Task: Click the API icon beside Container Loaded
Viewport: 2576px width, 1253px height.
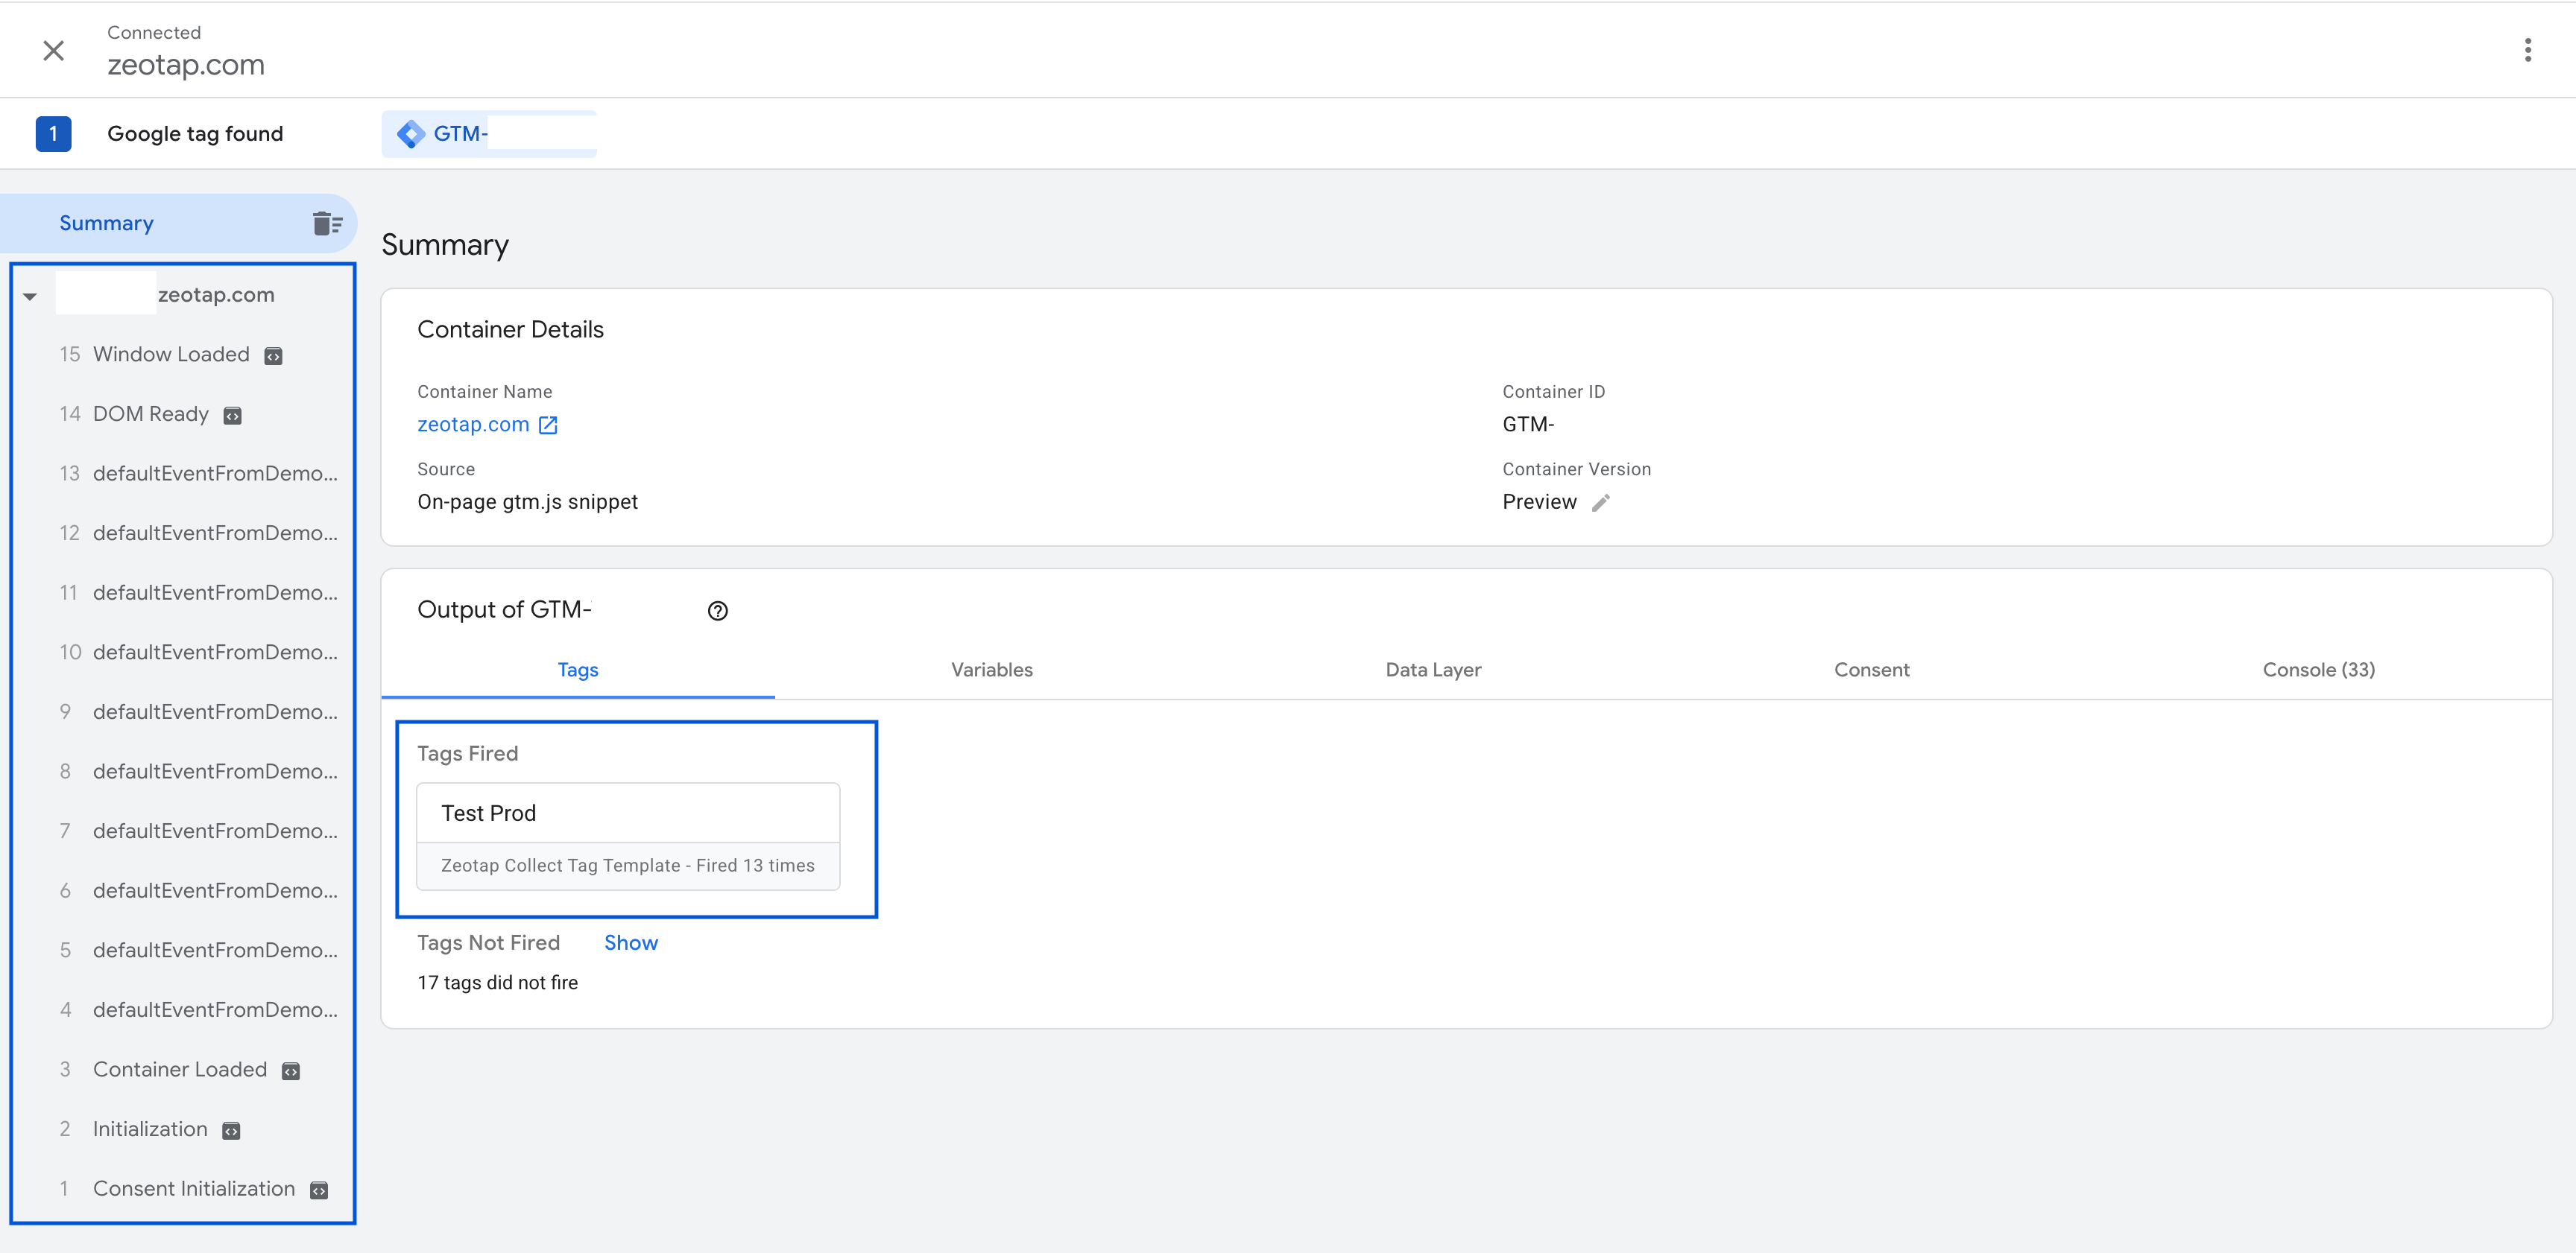Action: [291, 1071]
